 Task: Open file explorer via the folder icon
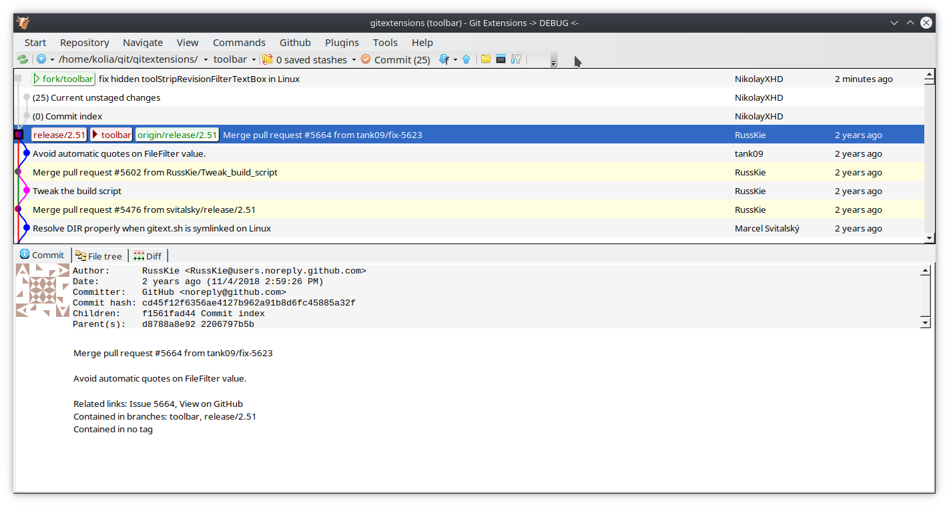(485, 59)
